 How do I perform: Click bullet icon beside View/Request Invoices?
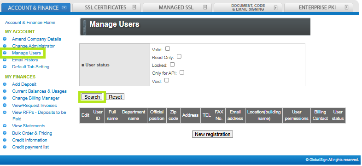point(5,105)
